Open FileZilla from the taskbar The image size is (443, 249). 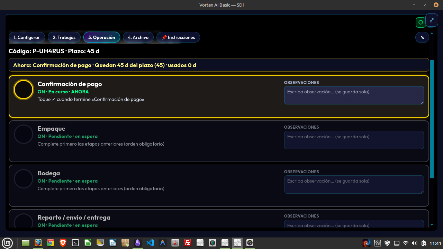188,243
